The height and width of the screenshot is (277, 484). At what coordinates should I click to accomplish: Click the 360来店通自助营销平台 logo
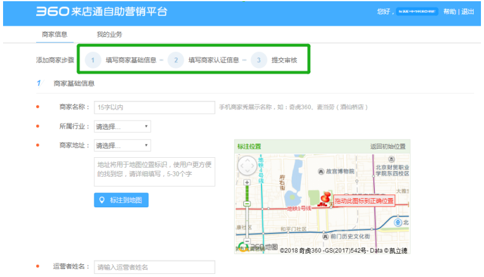coord(102,12)
